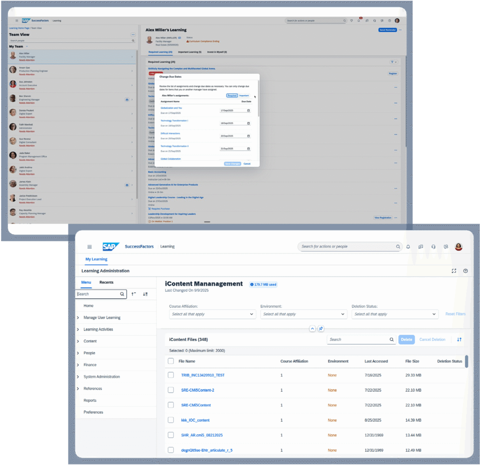
Task: Click the Search field above the file list
Action: click(359, 339)
